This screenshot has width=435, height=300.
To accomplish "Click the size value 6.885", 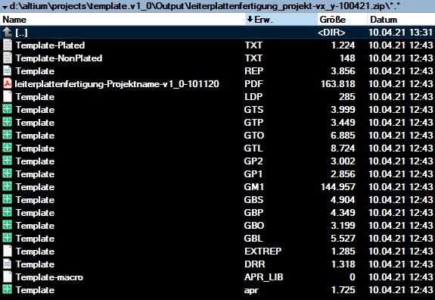I will click(x=343, y=136).
